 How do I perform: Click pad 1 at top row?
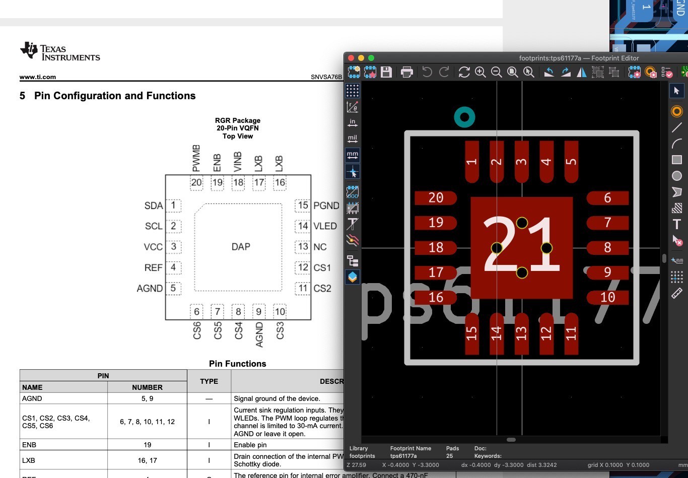coord(472,162)
